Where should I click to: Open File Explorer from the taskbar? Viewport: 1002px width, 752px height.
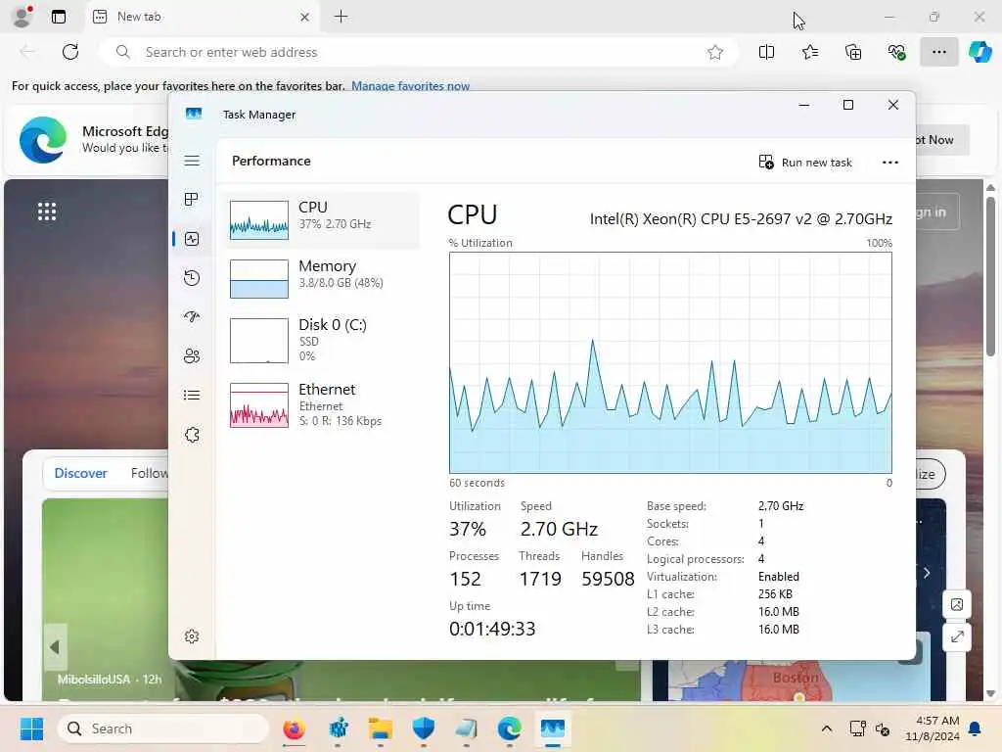381,728
